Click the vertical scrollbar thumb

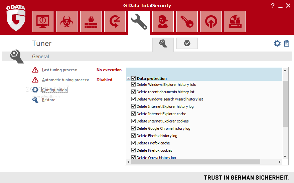(285, 103)
